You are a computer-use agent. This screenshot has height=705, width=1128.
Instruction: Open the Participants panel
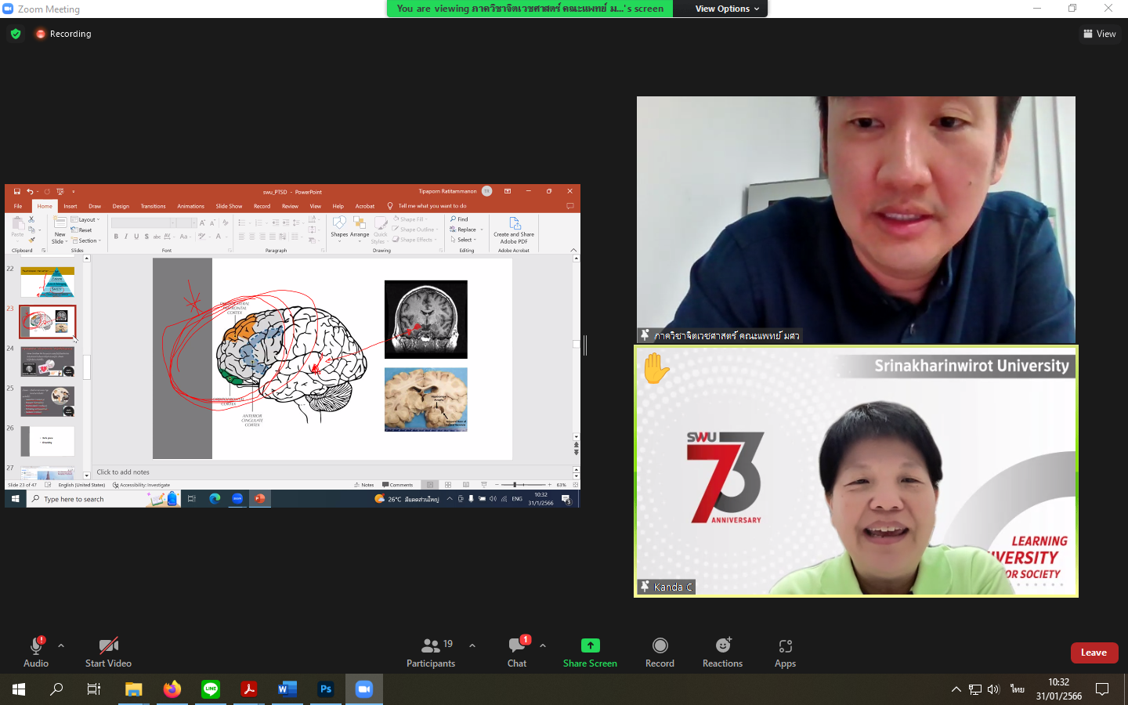pos(430,646)
